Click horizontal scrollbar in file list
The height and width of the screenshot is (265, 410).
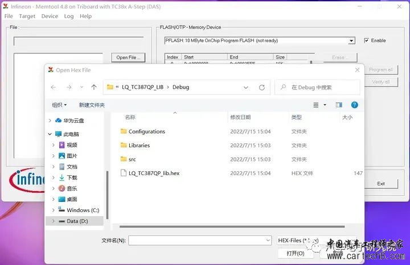[232, 226]
